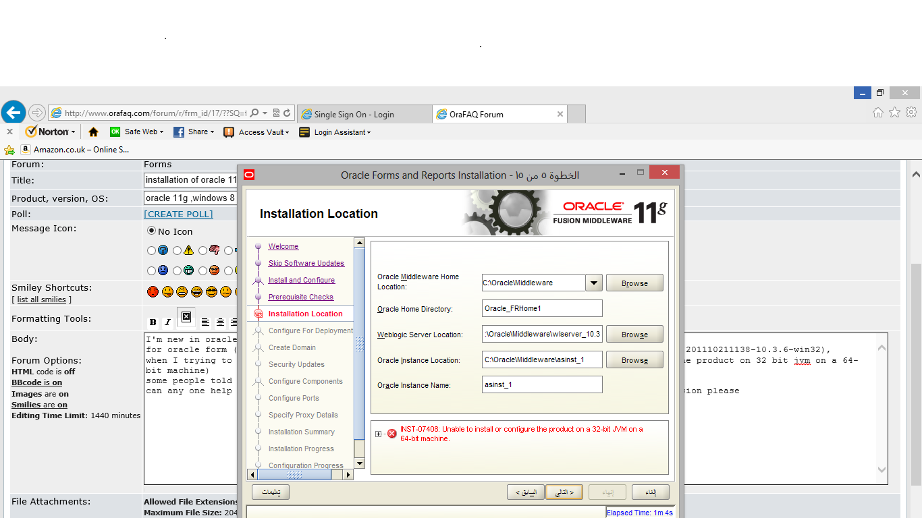This screenshot has height=518, width=922.
Task: Refresh the page with the address bar reload icon
Action: tap(287, 113)
